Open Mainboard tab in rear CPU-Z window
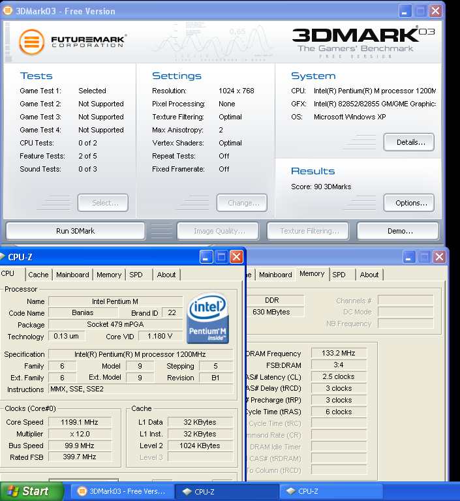The image size is (460, 501). point(275,275)
